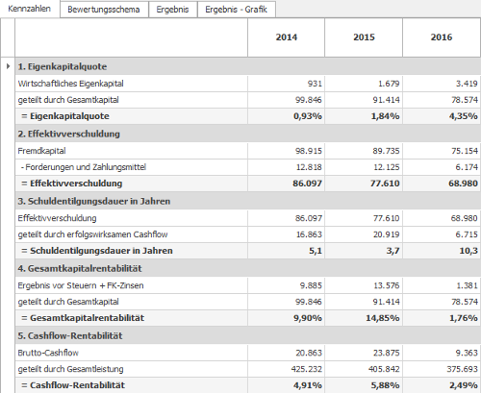481x393 pixels.
Task: Click the 2014 value 931
Action: [x=315, y=84]
